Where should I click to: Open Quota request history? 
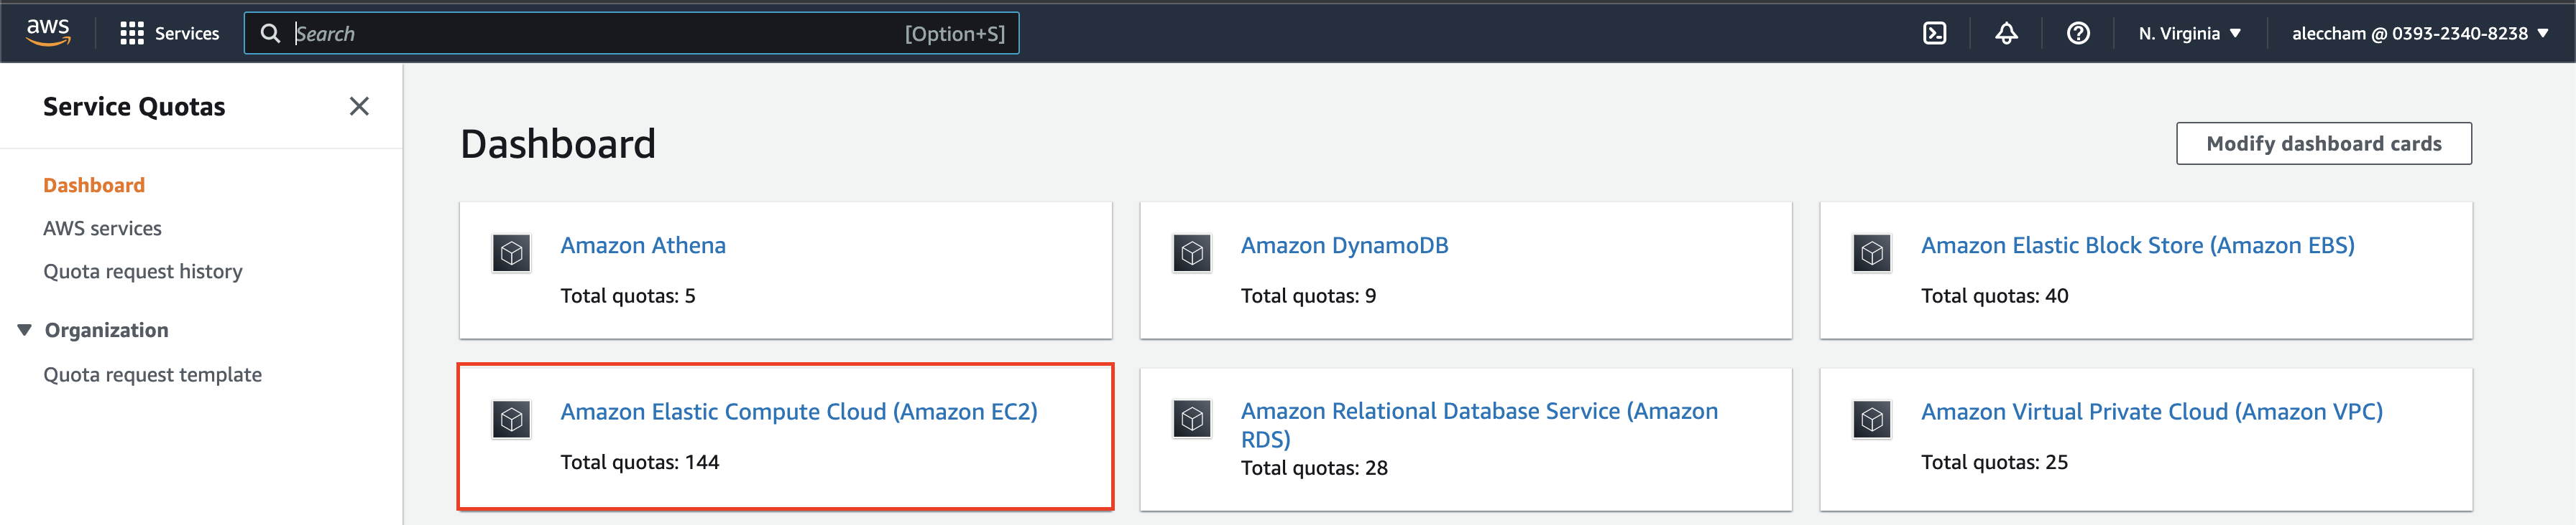(x=143, y=272)
